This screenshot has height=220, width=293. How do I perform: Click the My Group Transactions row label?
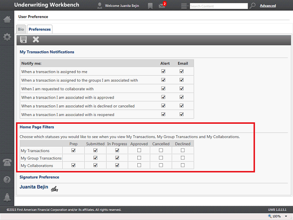[41, 158]
